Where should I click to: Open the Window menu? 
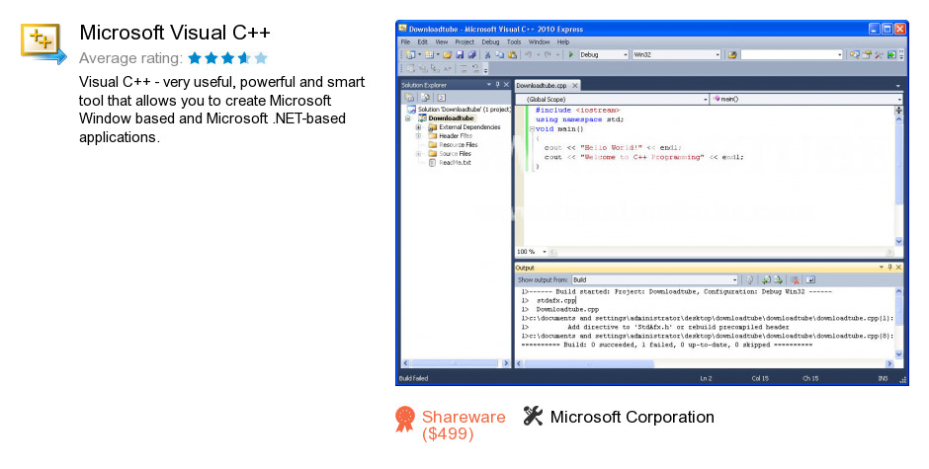(x=540, y=42)
